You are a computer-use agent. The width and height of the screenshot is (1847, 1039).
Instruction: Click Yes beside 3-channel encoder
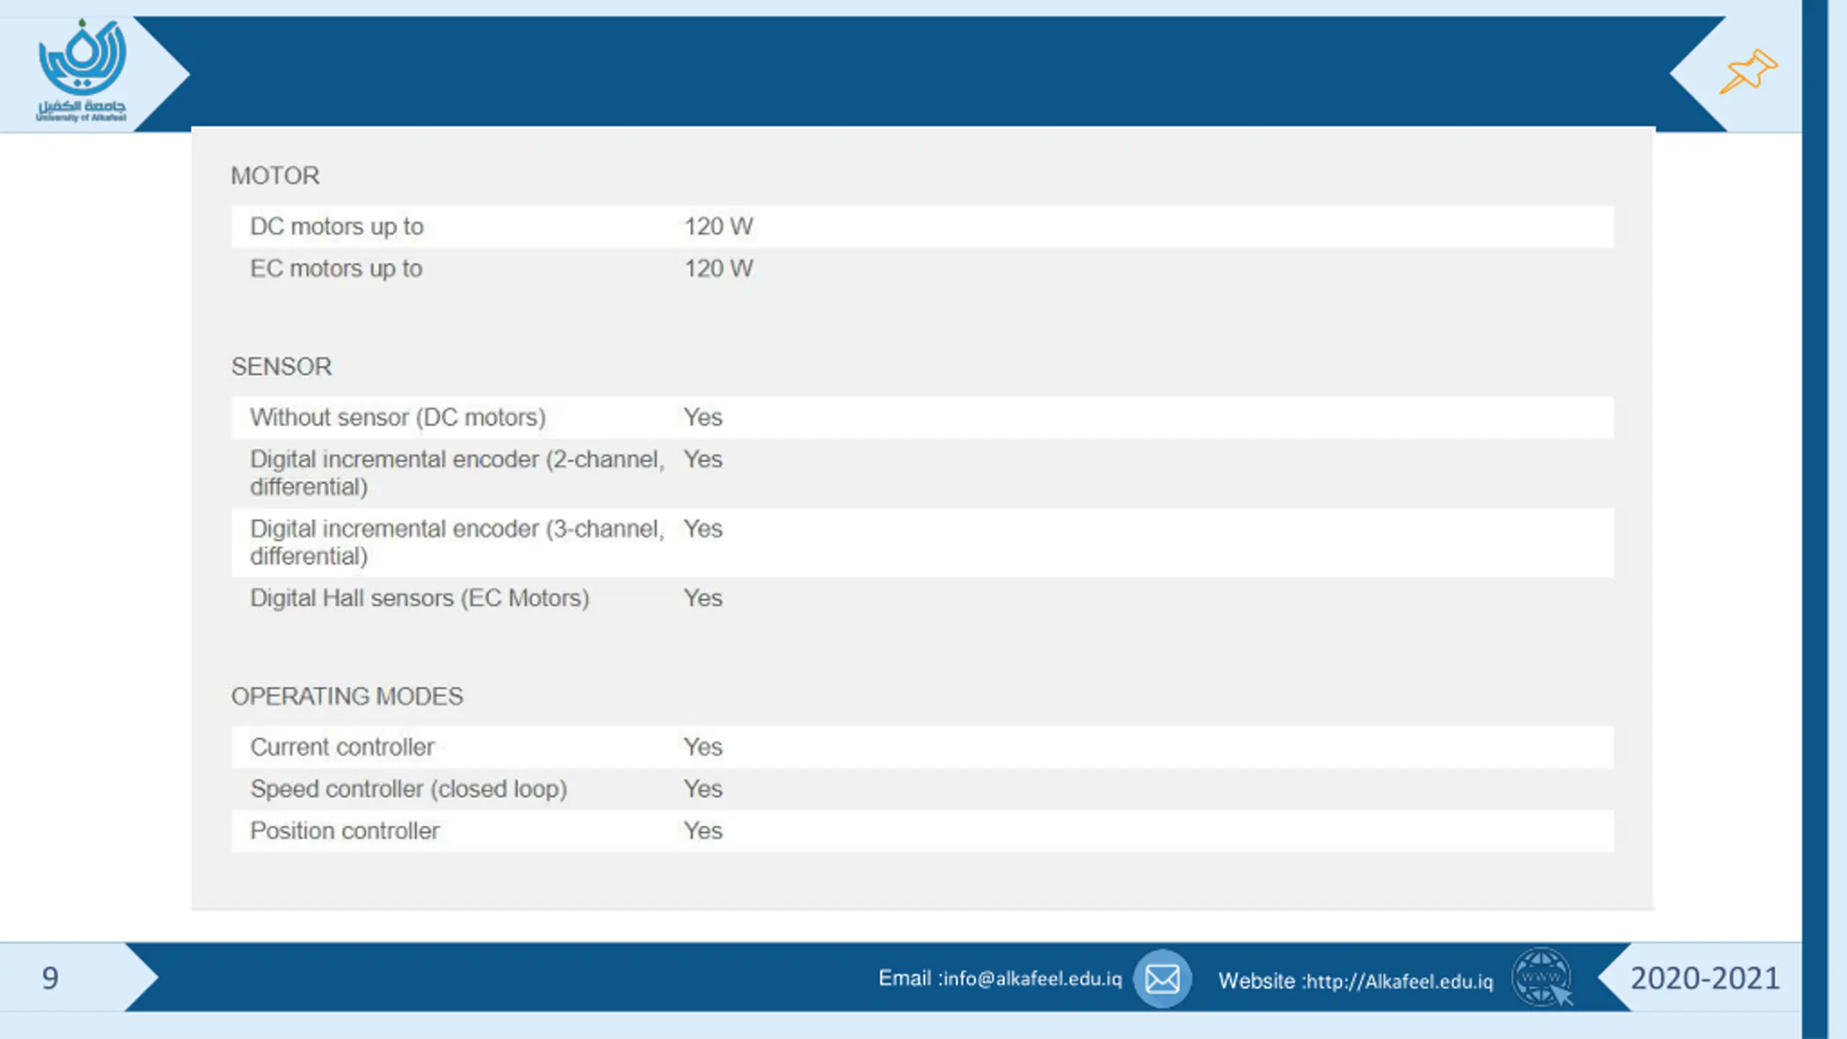click(703, 528)
